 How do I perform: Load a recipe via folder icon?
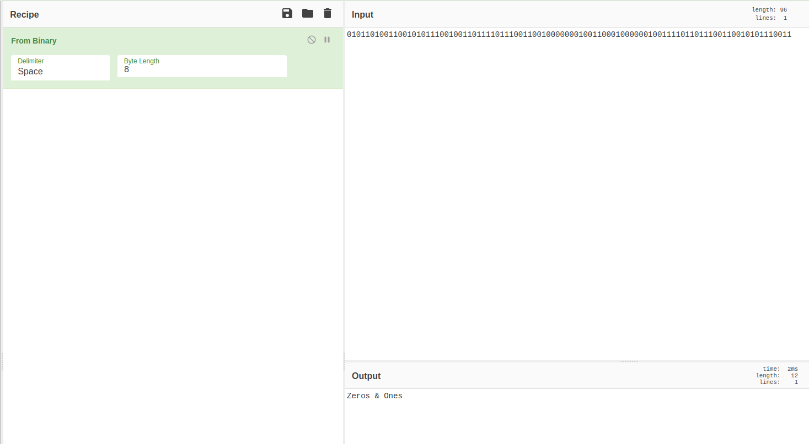(x=308, y=13)
